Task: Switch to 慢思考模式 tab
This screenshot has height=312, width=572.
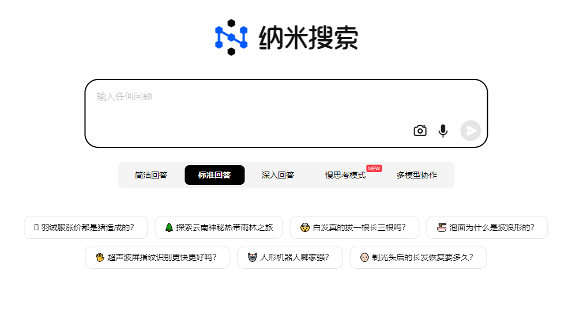Action: (345, 175)
